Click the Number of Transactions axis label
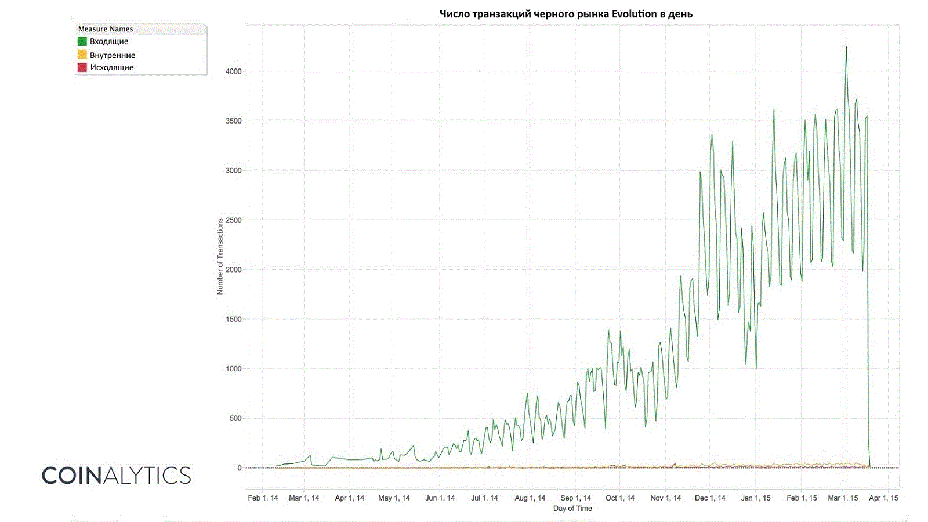 point(220,256)
